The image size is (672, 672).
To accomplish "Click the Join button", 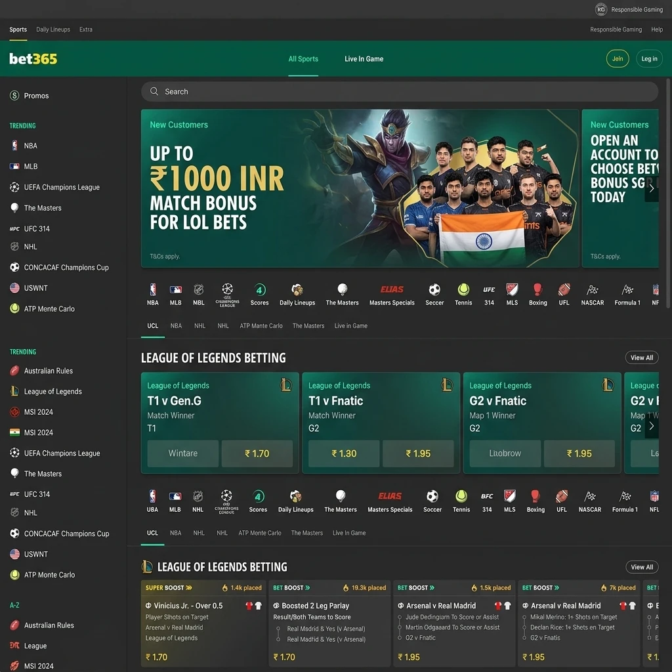I will 617,58.
